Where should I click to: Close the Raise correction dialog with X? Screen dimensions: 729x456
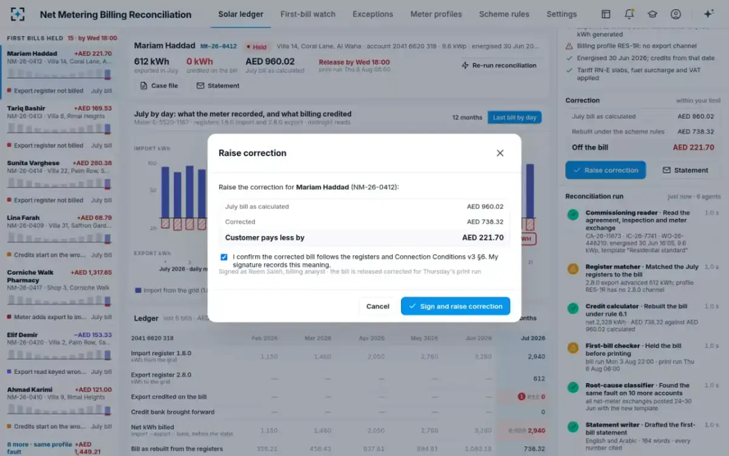[x=500, y=153]
